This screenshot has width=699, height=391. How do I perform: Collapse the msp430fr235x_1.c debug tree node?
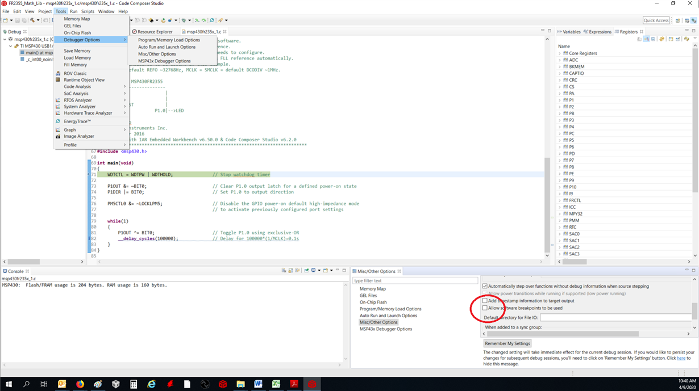[x=5, y=39]
